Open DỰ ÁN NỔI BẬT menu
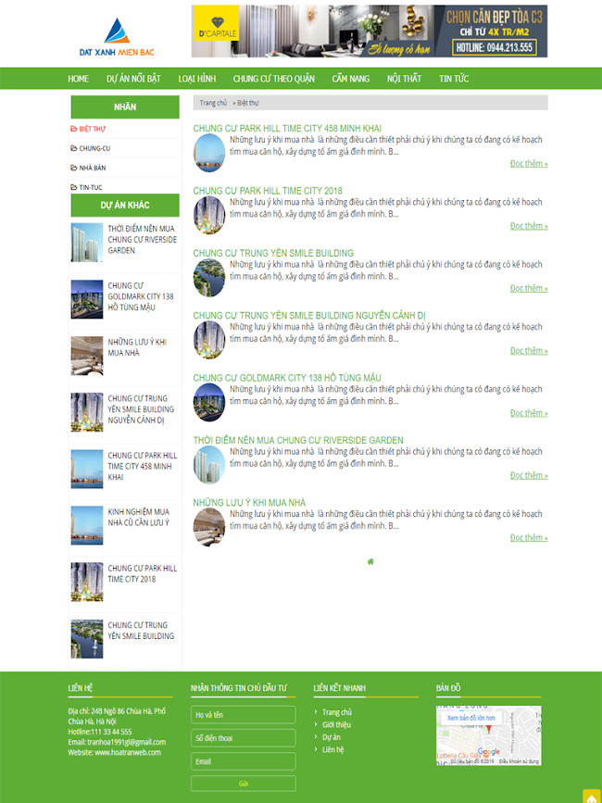The image size is (602, 803). click(x=133, y=79)
